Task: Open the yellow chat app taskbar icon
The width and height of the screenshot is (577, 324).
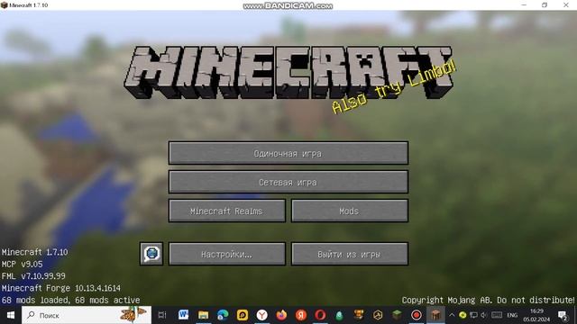Action: pyautogui.click(x=243, y=315)
